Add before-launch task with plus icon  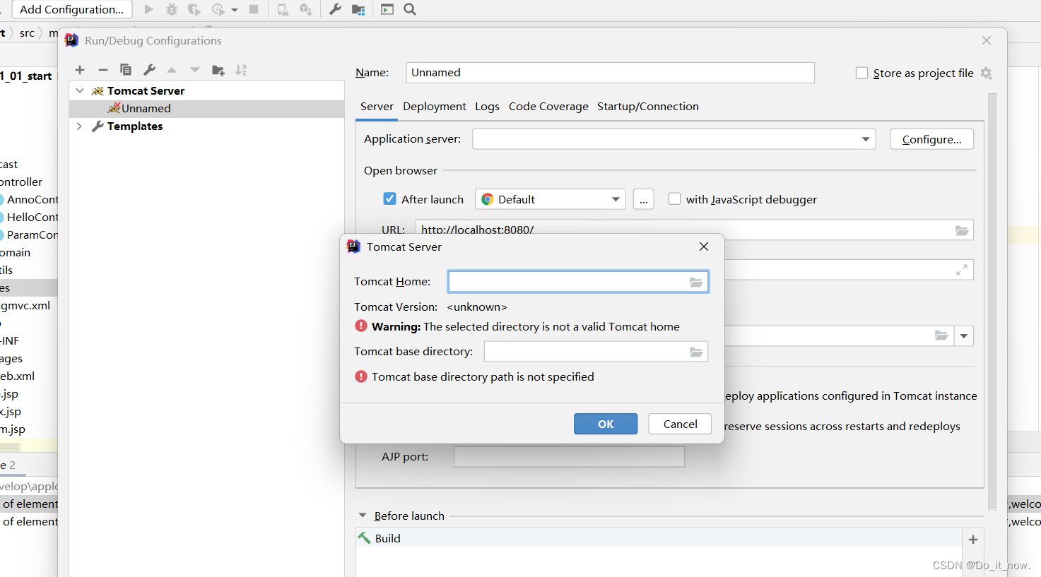click(973, 540)
